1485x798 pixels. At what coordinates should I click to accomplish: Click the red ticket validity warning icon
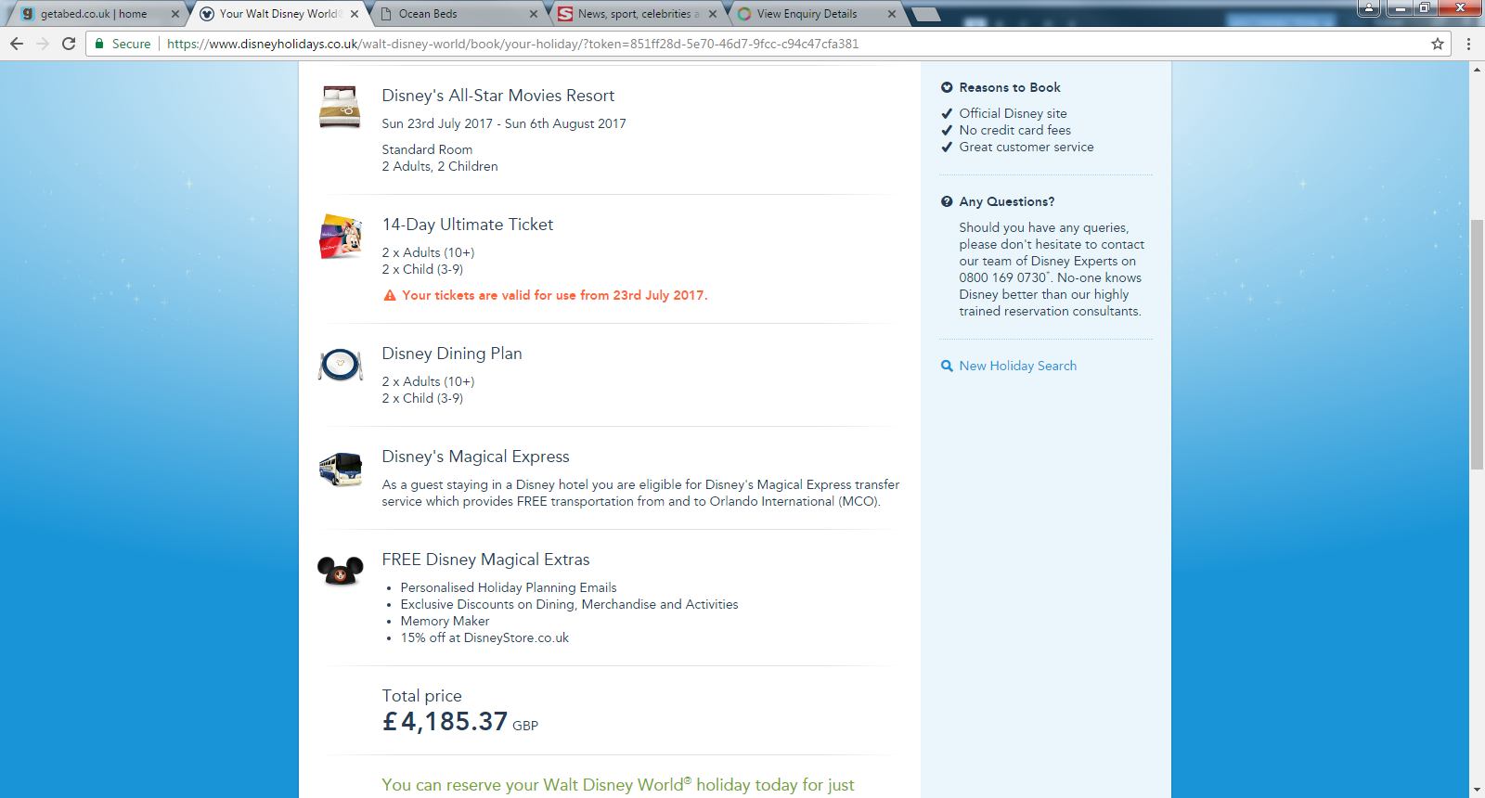pyautogui.click(x=390, y=295)
